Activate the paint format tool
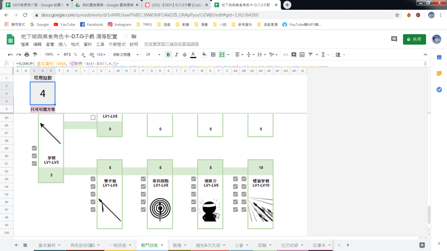The height and width of the screenshot is (251, 447). coord(35,54)
